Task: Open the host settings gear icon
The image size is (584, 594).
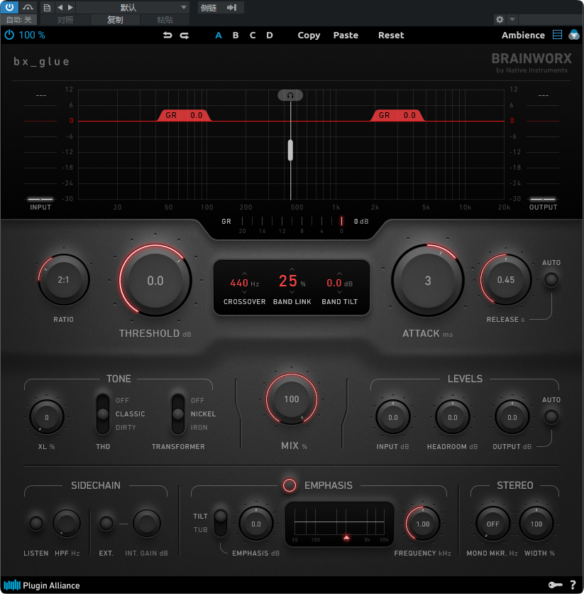Action: click(500, 19)
